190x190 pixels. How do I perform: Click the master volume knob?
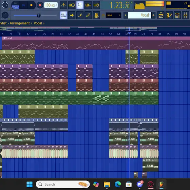pos(5,5)
